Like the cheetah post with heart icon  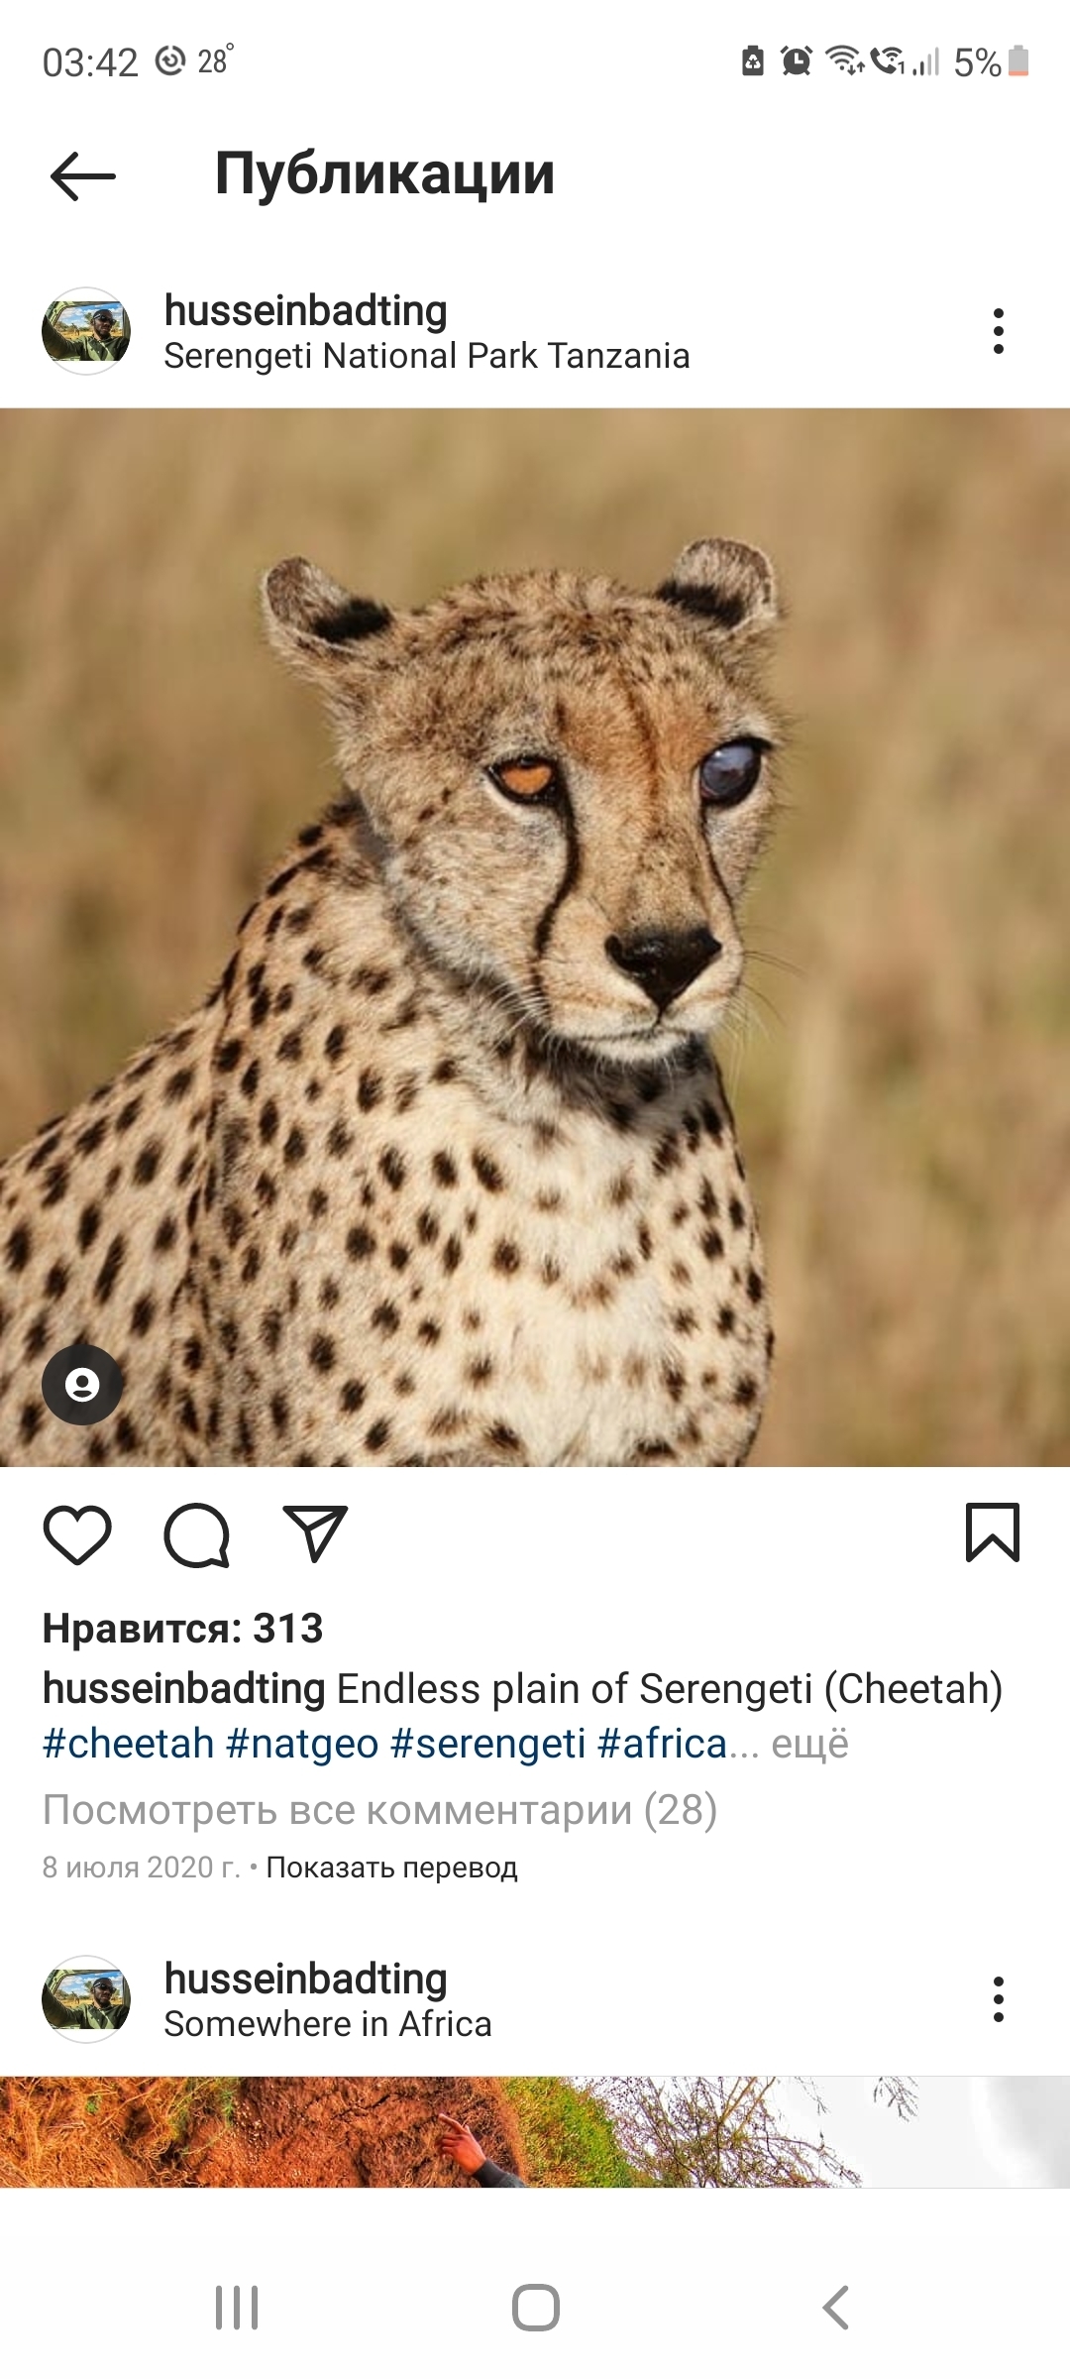pos(77,1534)
